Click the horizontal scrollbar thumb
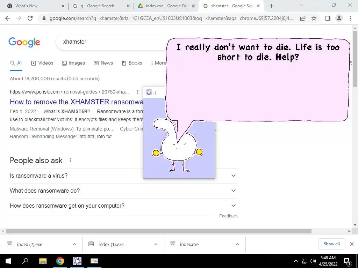This screenshot has height=268, width=358. [159, 231]
